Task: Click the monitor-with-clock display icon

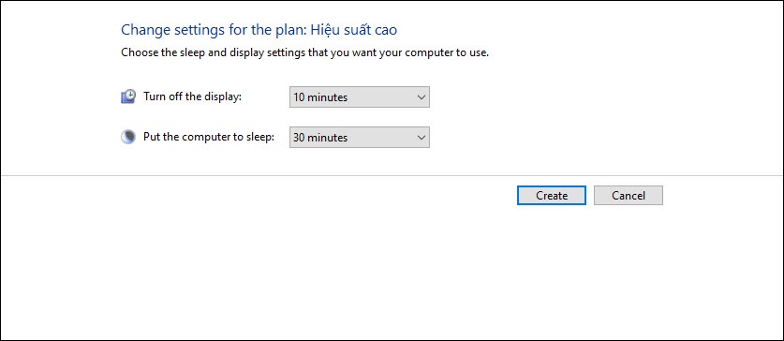Action: 128,96
